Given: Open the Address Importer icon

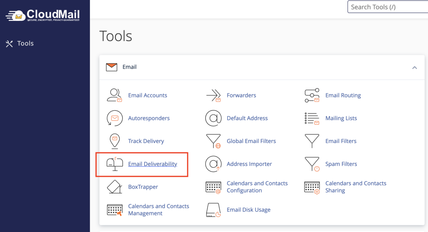Looking at the screenshot, I should point(213,164).
